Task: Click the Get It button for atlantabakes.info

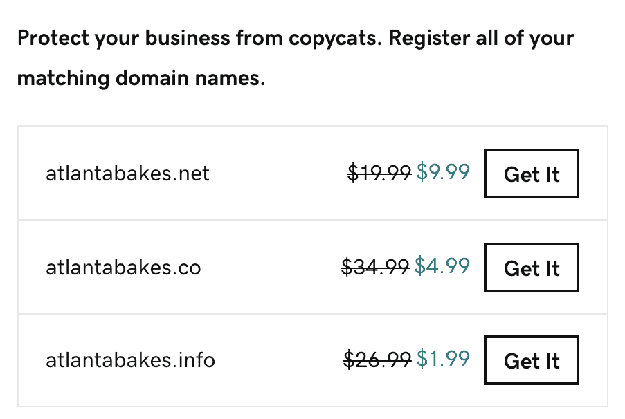Action: point(531,360)
